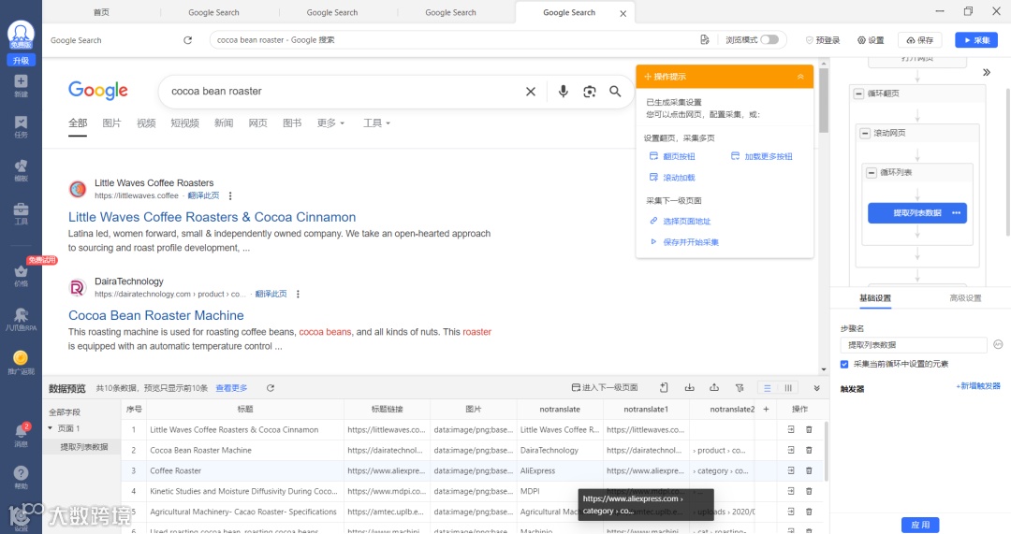Click 进入下一级页面 in the preview toolbar
The height and width of the screenshot is (534, 1011).
(x=605, y=388)
